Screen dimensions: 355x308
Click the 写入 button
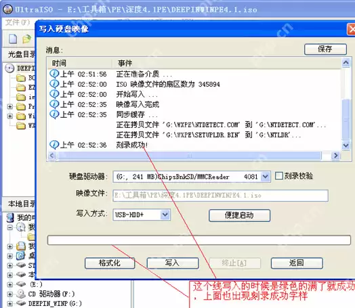coord(173,263)
